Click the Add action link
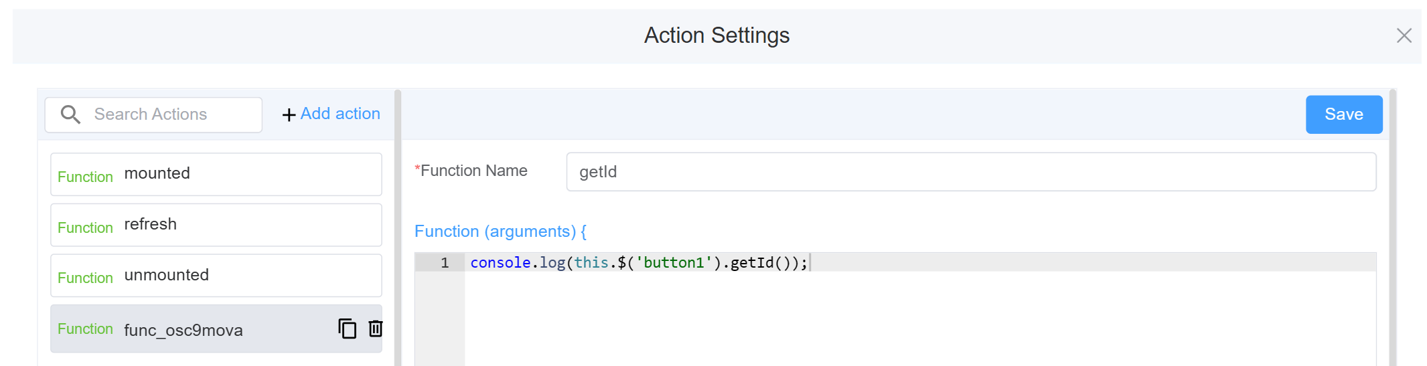 click(x=340, y=114)
